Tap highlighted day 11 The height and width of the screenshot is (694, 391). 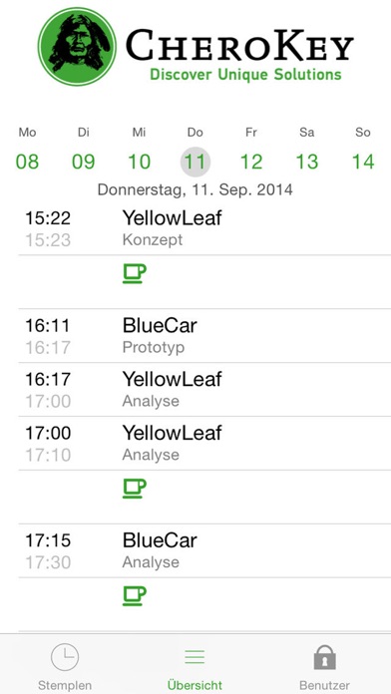(195, 162)
